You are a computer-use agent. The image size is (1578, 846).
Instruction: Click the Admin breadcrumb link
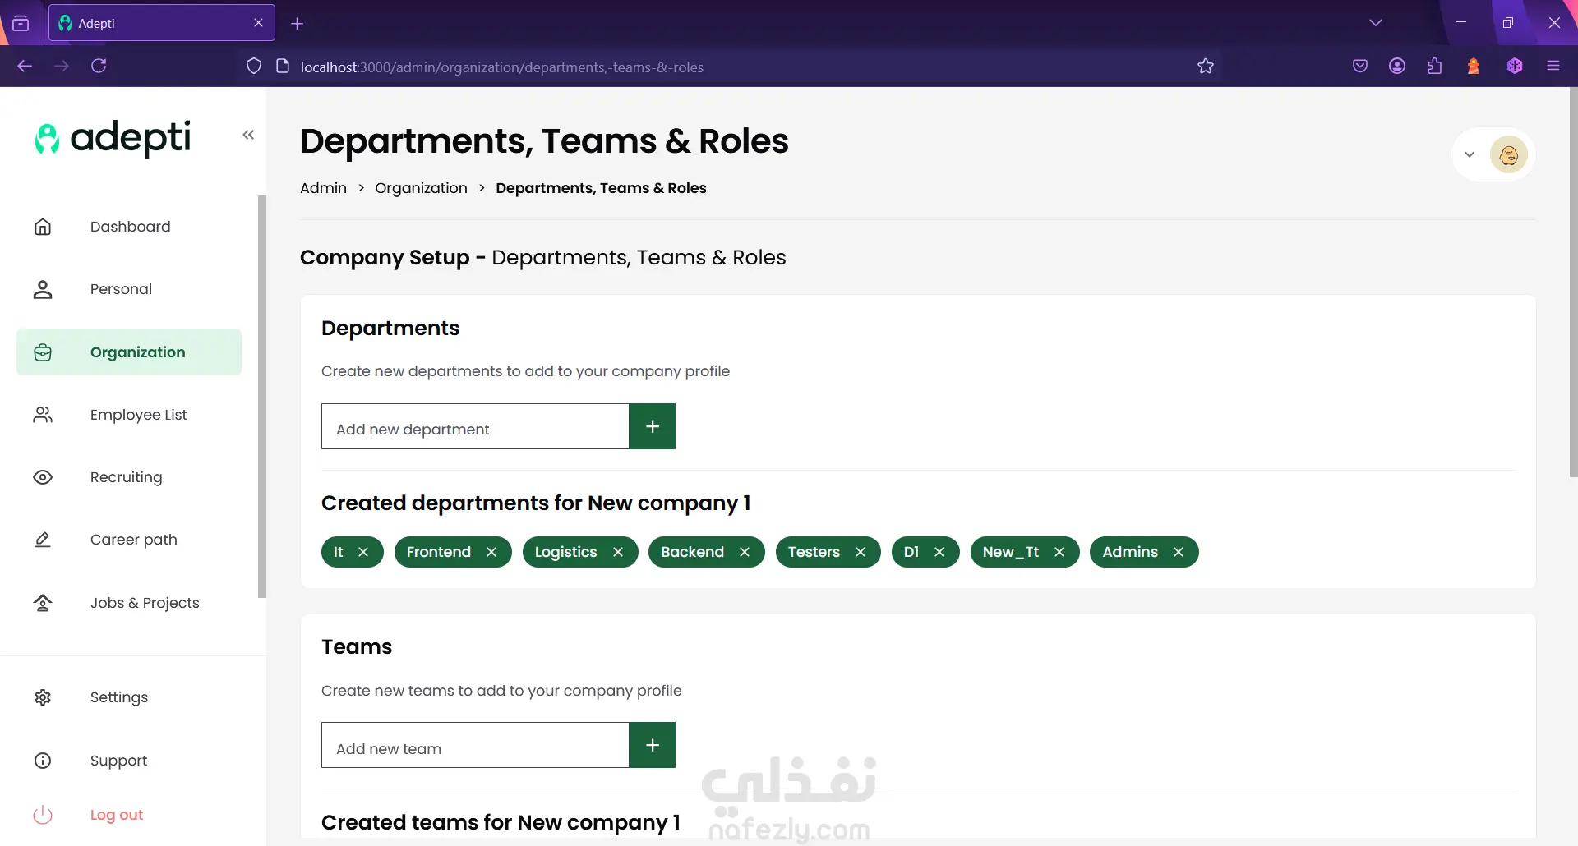click(x=323, y=188)
